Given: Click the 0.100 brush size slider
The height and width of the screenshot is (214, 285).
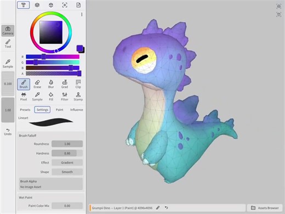Looking at the screenshot, I should (x=8, y=84).
